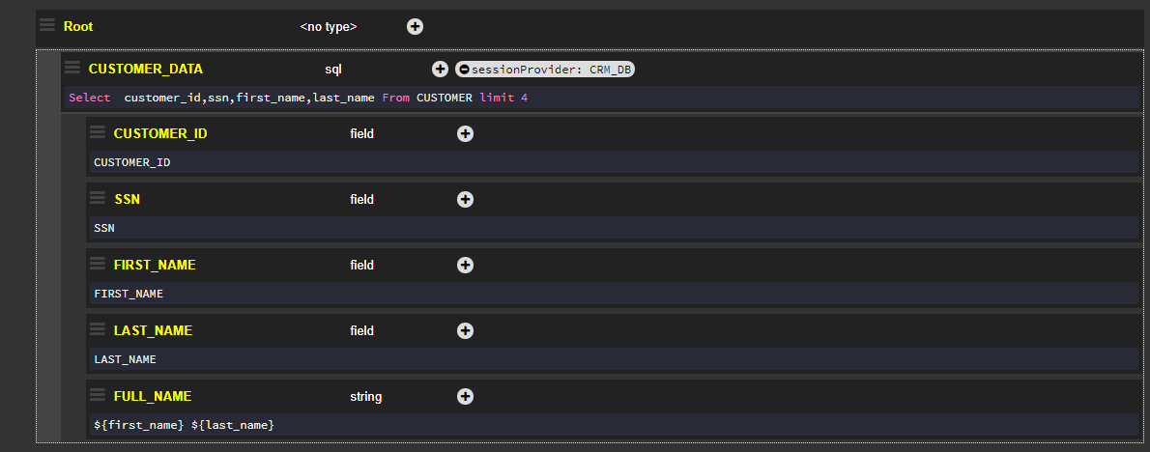Screen dimensions: 1150x452
Task: Click the FULL_NAME expression value field
Action: (184, 425)
